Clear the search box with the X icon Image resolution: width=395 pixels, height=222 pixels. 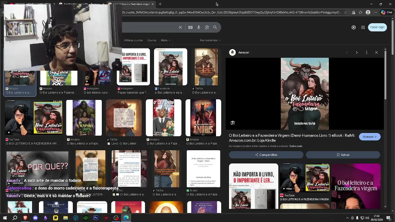[181, 27]
